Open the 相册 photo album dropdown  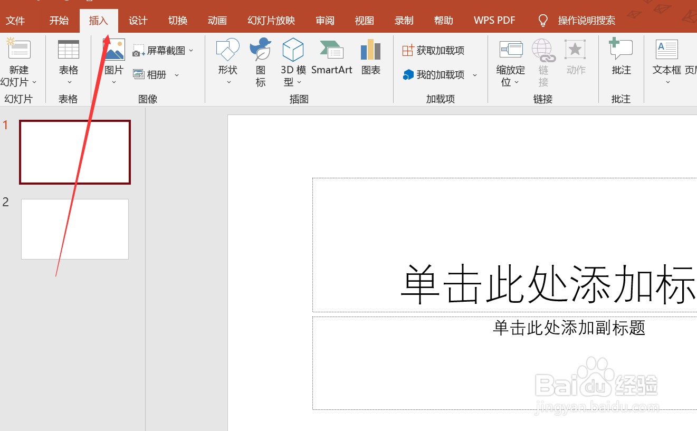point(177,74)
